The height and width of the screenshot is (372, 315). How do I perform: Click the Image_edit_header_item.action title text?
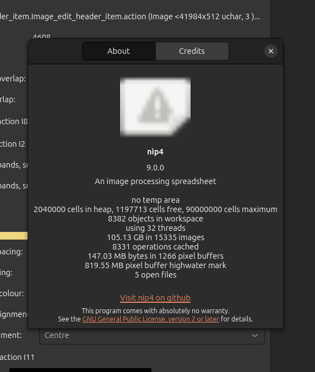tap(130, 16)
